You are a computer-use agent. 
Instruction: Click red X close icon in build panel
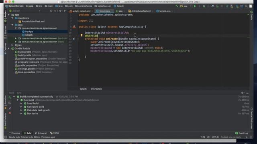[10, 113]
